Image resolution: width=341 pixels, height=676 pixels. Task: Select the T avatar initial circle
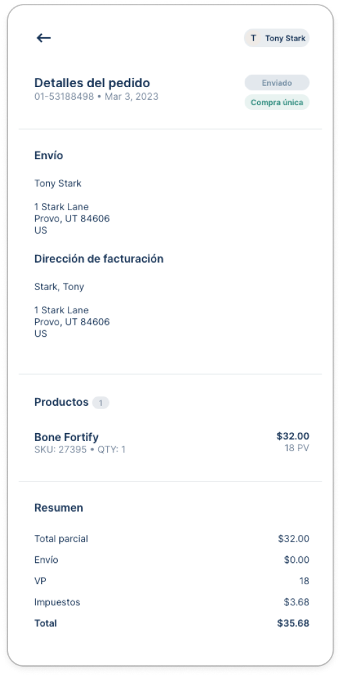[x=254, y=38]
